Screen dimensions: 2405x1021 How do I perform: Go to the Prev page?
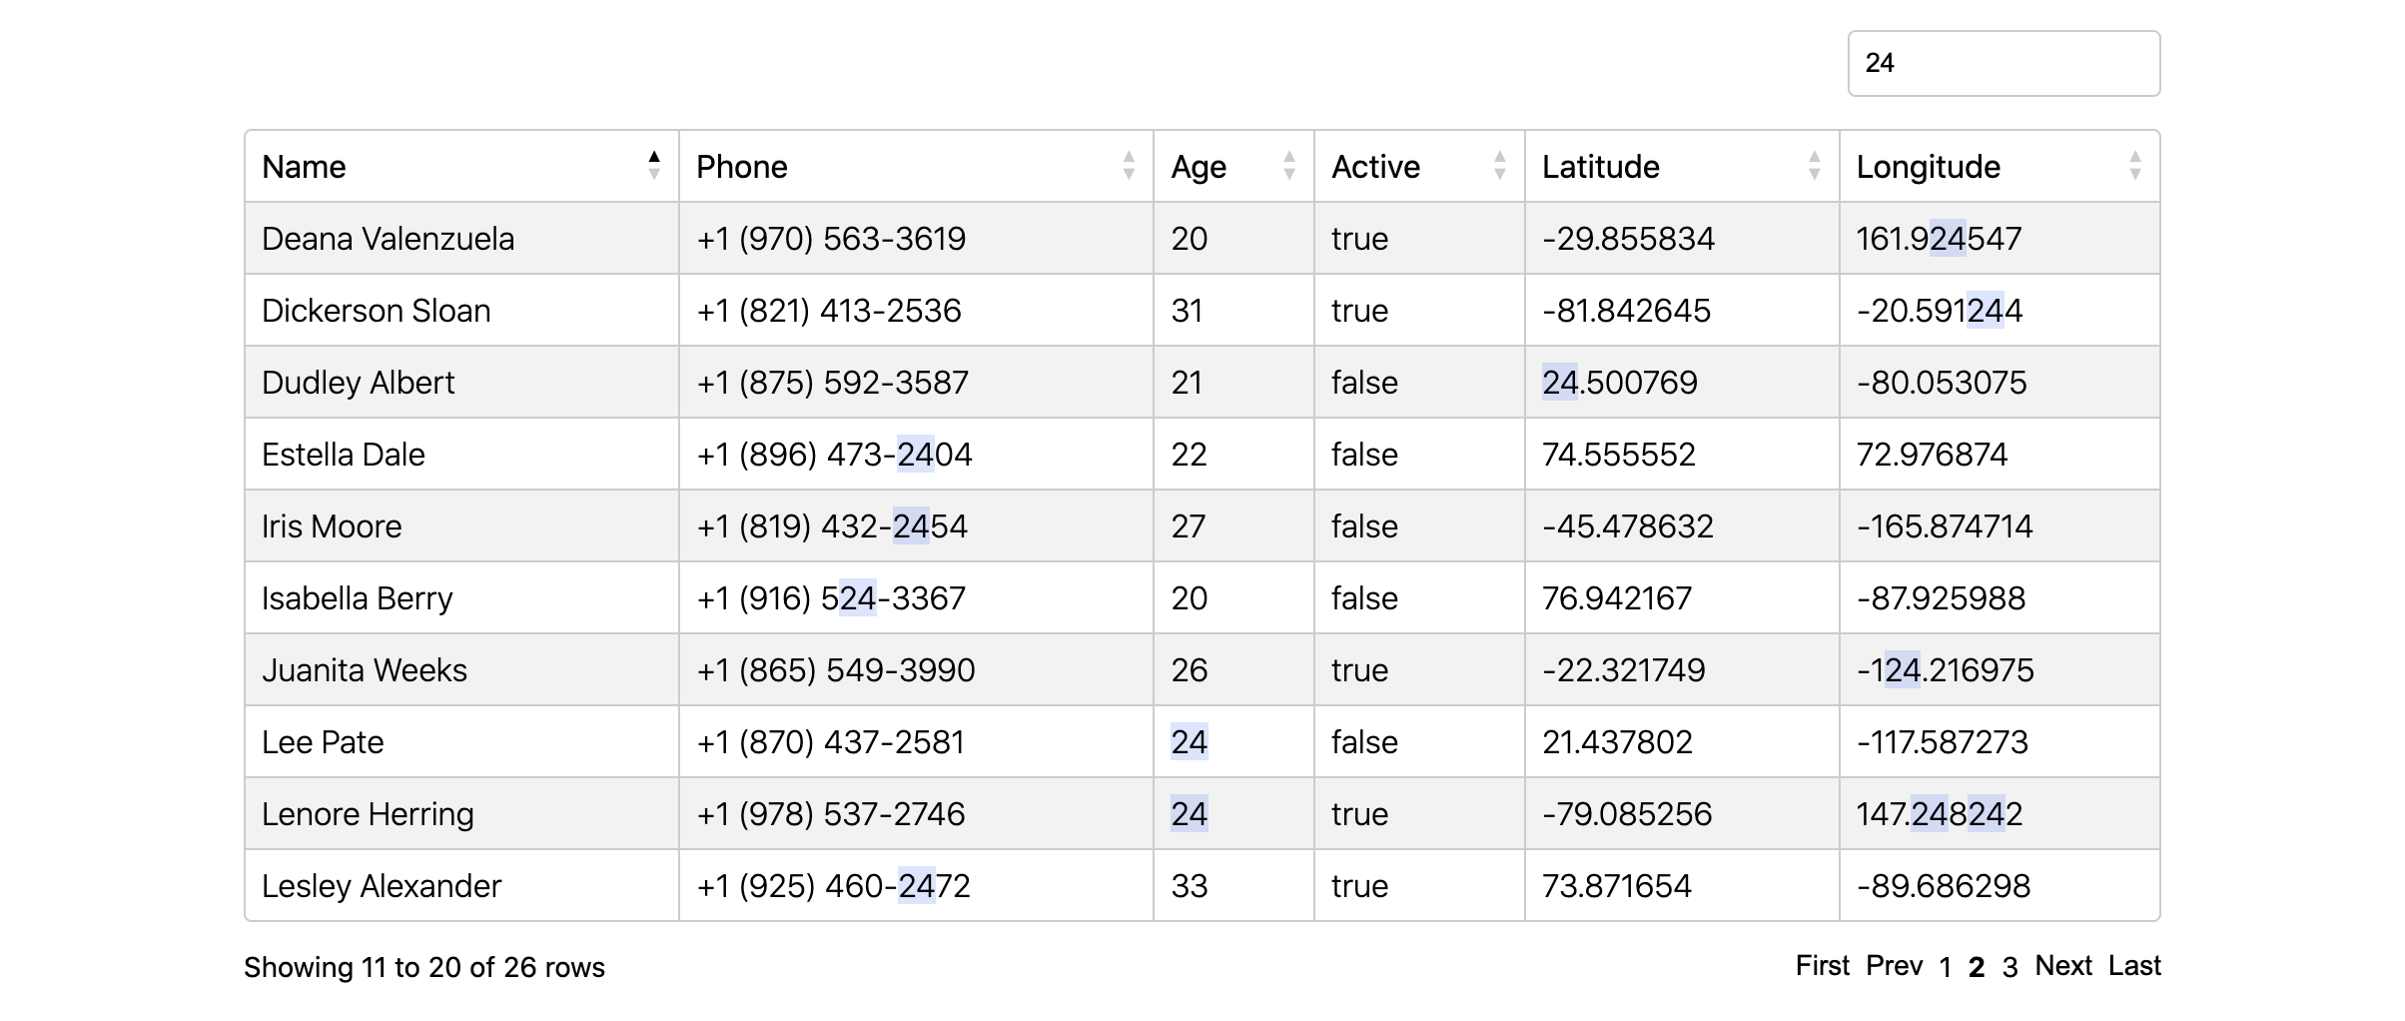(x=1894, y=966)
